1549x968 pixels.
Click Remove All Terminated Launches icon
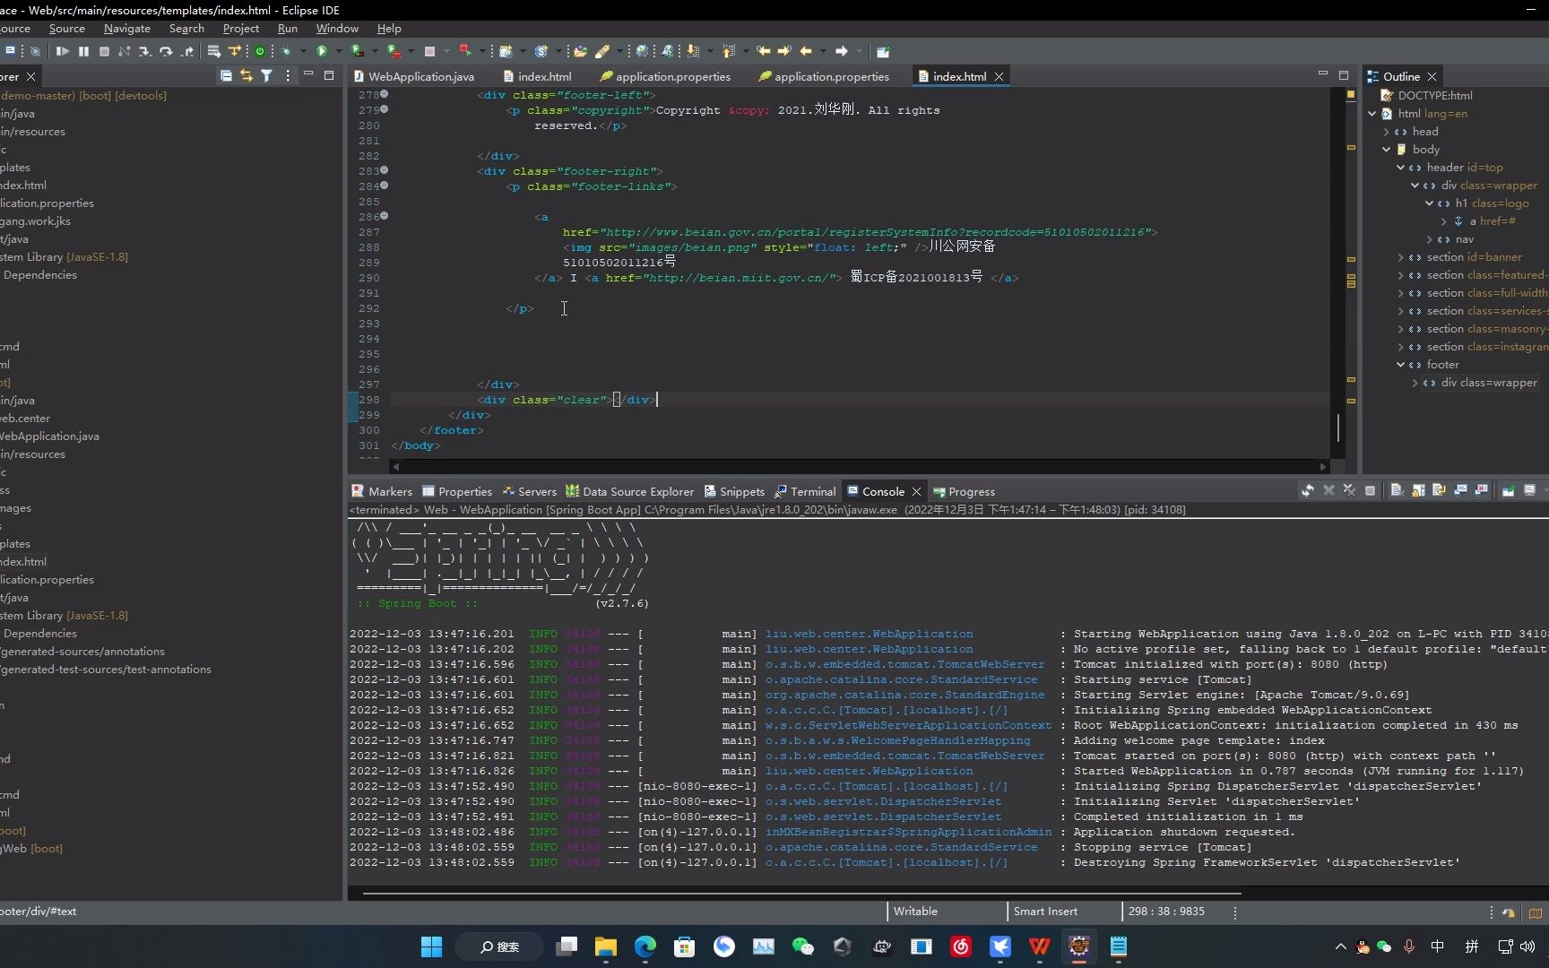click(x=1349, y=490)
